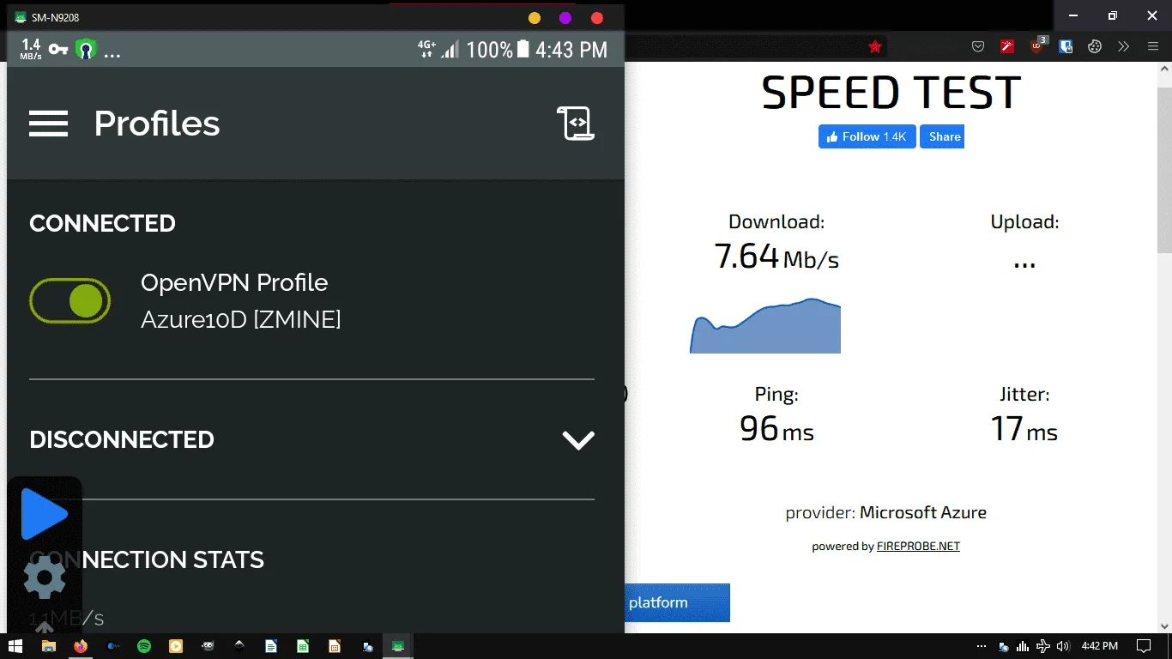The image size is (1172, 659).
Task: Click the blue play arrow overlay button
Action: tap(43, 514)
